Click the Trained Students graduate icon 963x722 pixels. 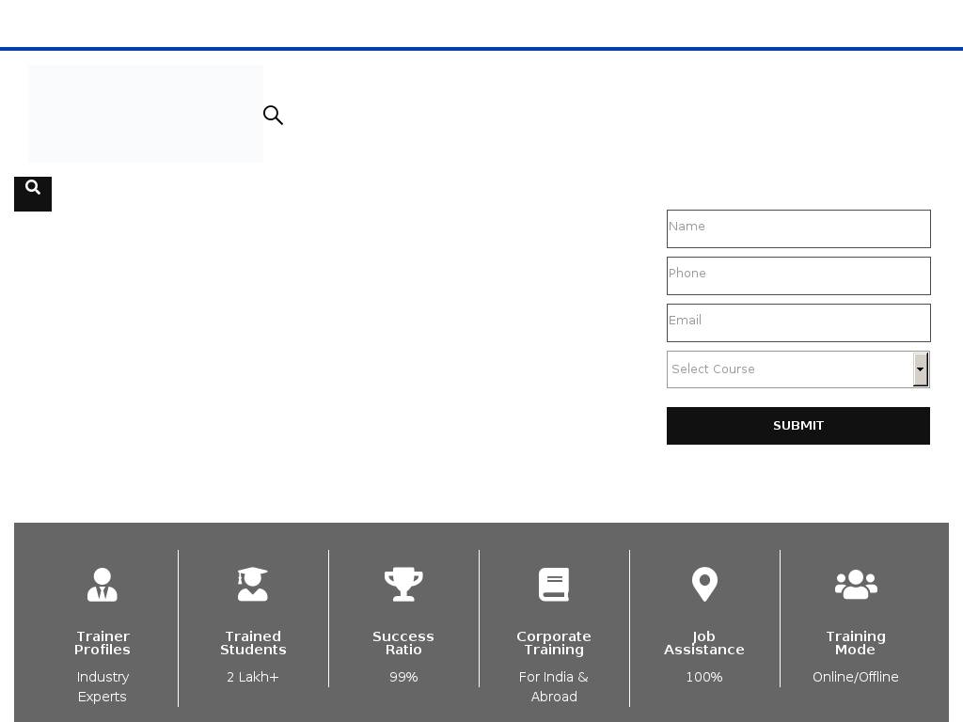click(x=253, y=585)
